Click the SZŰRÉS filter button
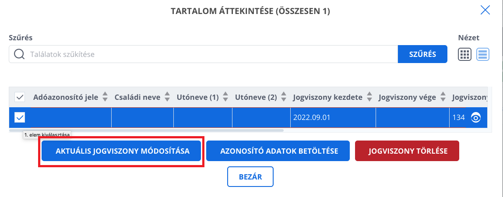This screenshot has width=503, height=197. (422, 54)
